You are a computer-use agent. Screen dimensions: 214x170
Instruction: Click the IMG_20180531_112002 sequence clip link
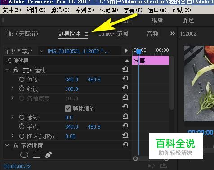tap(78, 51)
